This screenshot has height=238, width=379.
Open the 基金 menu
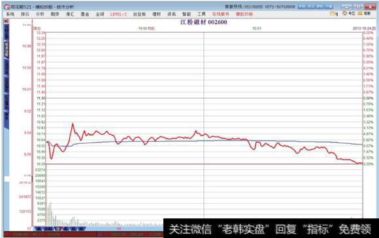click(85, 14)
